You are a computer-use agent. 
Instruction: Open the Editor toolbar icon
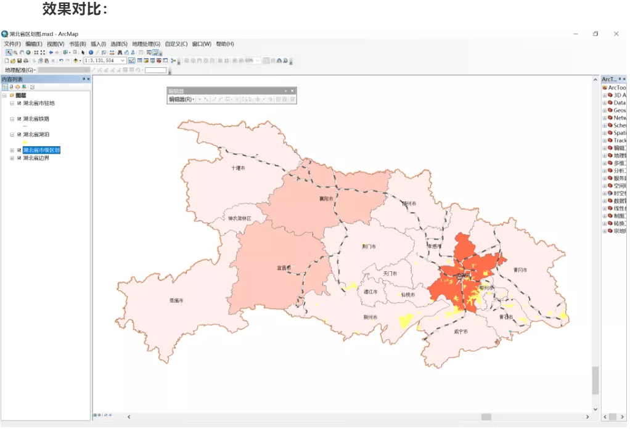point(131,60)
